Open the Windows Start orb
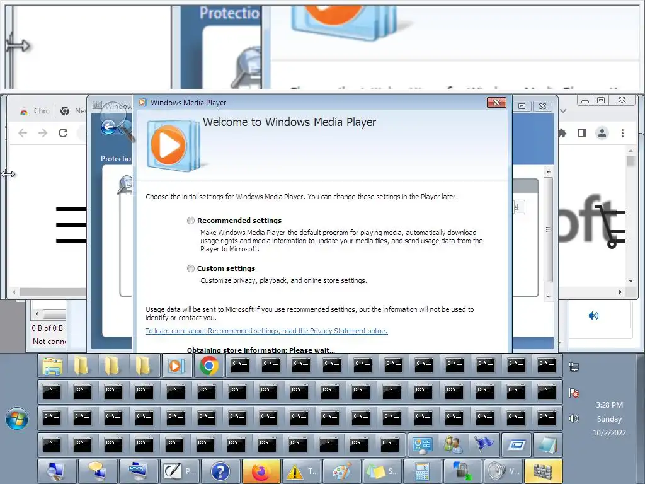This screenshot has width=645, height=484. tap(17, 418)
